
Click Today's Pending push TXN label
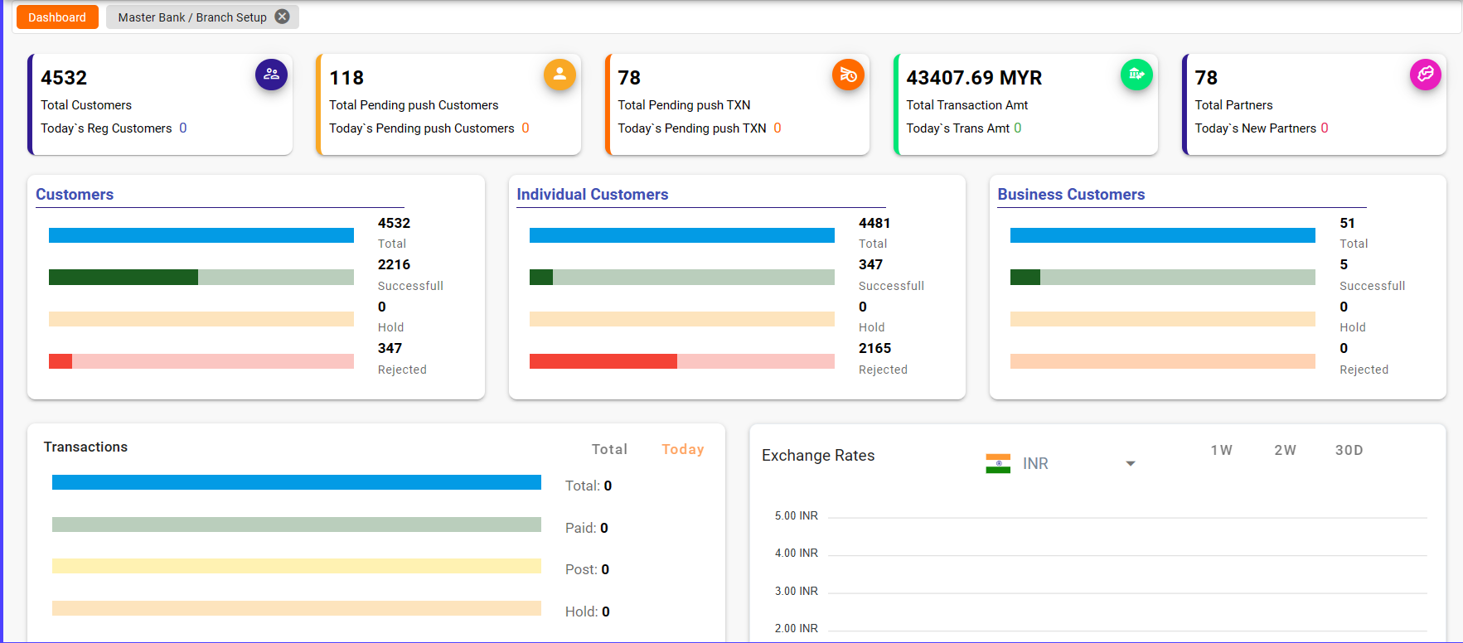[x=692, y=128]
